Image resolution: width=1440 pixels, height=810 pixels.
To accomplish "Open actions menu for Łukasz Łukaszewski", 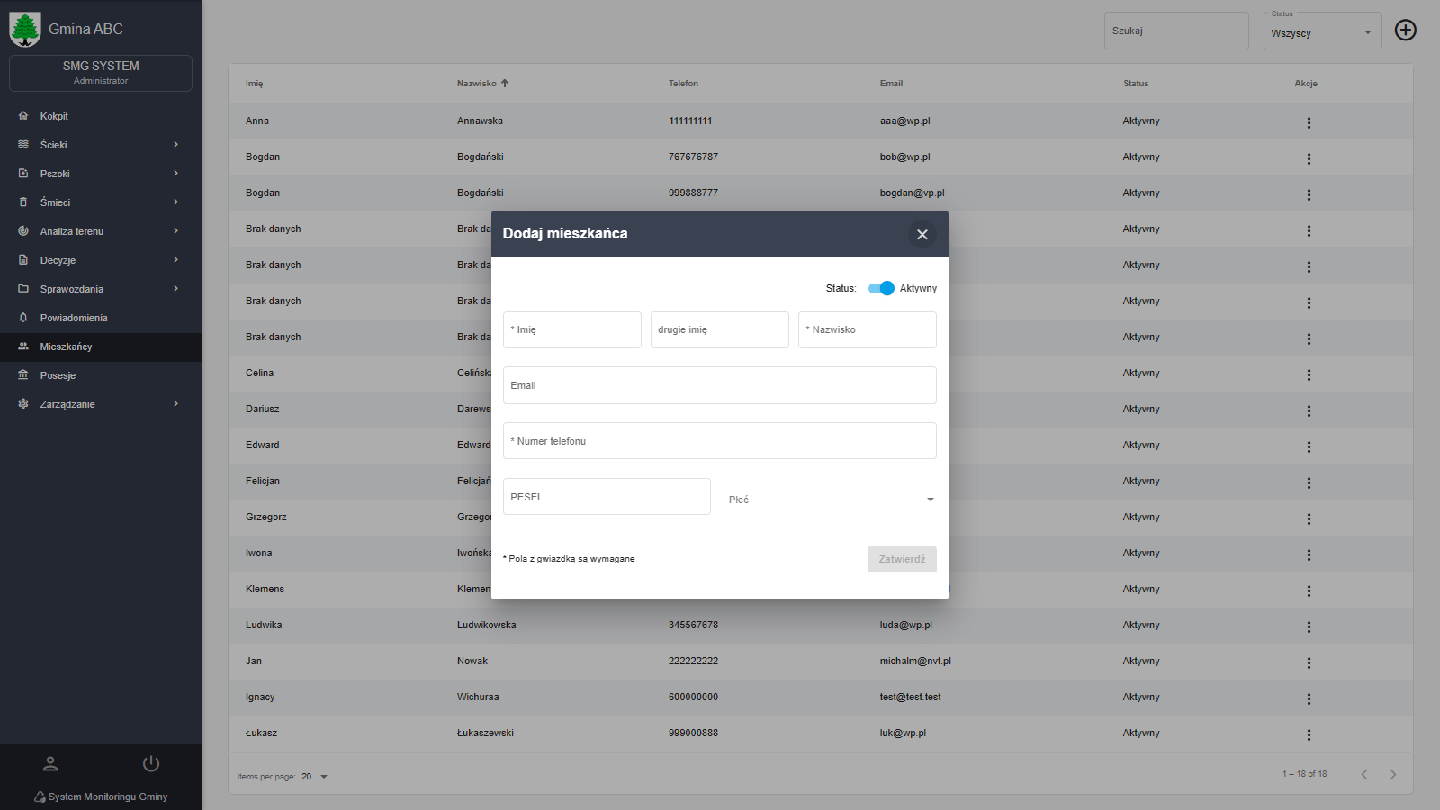I will click(1308, 734).
